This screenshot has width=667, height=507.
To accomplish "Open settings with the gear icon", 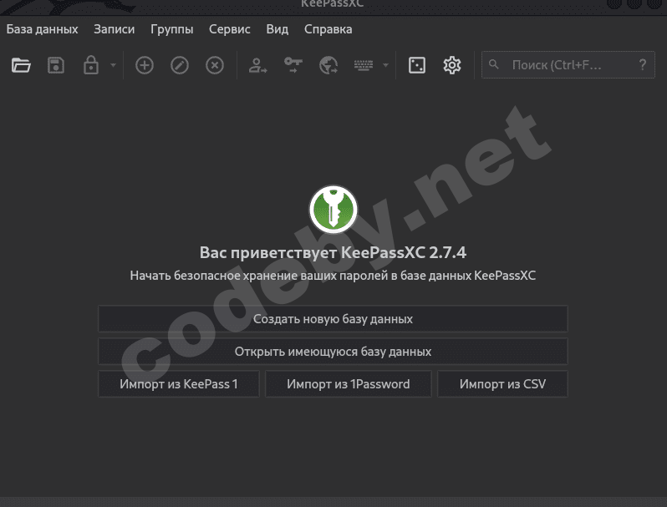I will 451,65.
